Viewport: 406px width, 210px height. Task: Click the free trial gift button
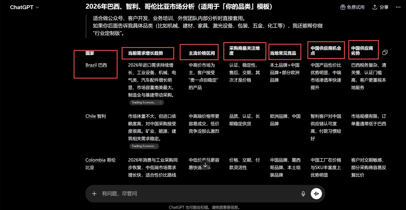(x=352, y=7)
